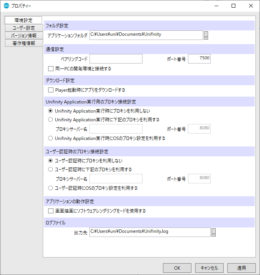Click the 通信設定 port number field 7500
Viewport: 260px width, 275px height.
[x=199, y=59]
